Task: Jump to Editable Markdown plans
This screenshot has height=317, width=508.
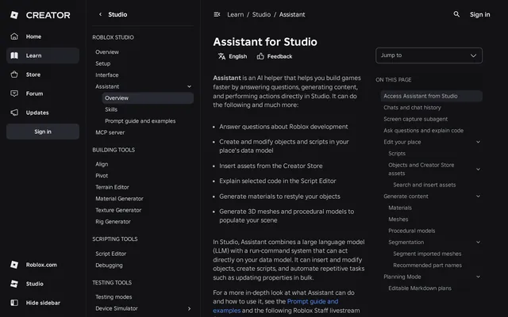Action: 420,288
